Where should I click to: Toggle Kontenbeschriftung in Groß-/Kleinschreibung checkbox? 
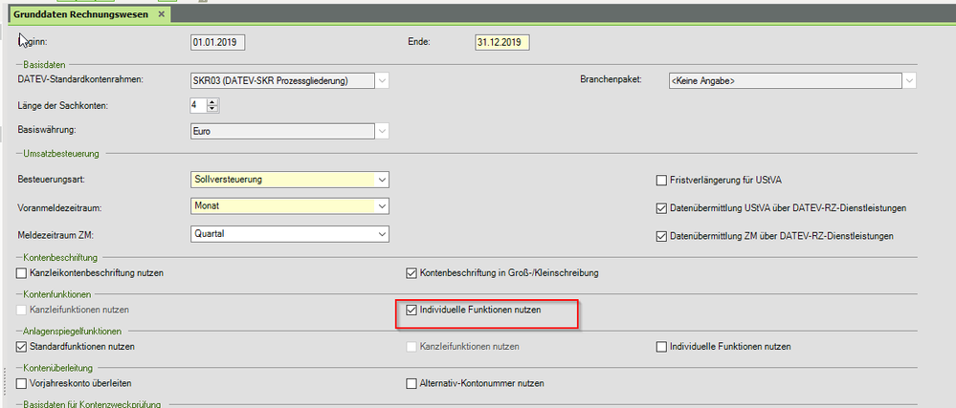point(411,273)
